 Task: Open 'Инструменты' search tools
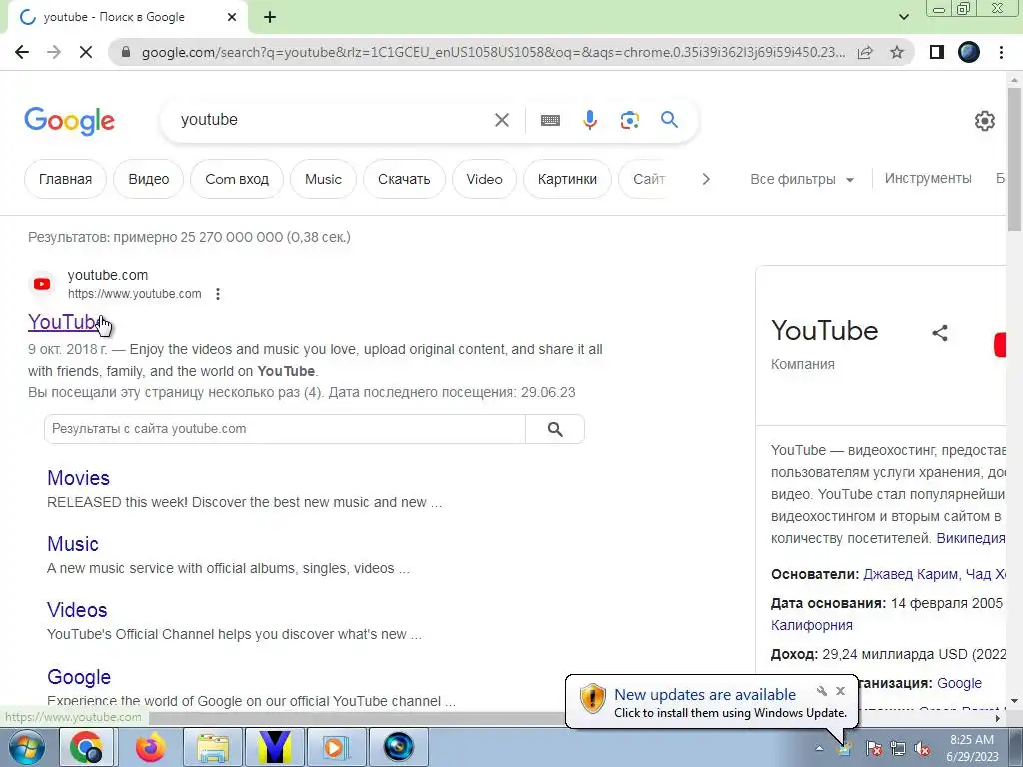(928, 178)
